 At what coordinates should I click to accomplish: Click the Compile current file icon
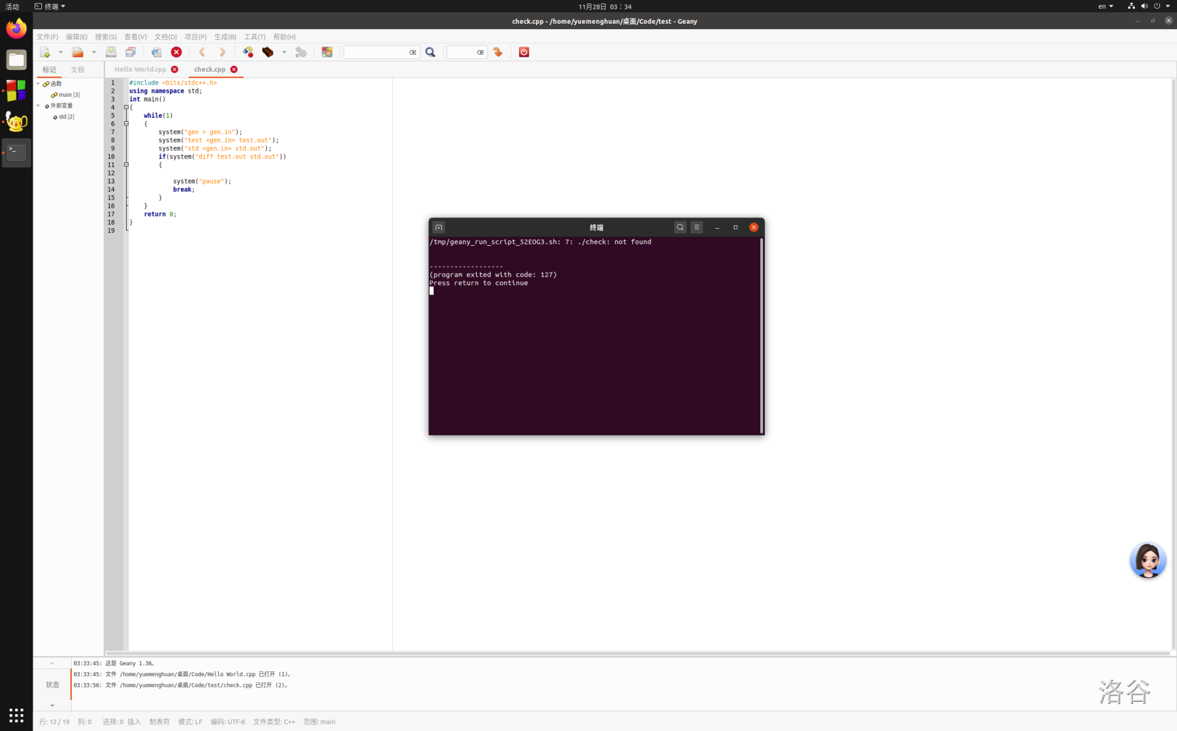tap(248, 52)
